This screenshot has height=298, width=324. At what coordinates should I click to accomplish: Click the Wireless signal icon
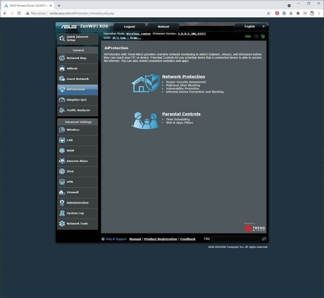point(62,130)
